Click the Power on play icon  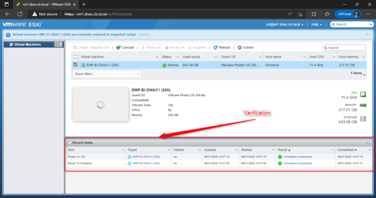[x=143, y=47]
